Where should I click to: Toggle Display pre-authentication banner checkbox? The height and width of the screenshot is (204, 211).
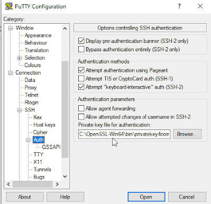[81, 41]
